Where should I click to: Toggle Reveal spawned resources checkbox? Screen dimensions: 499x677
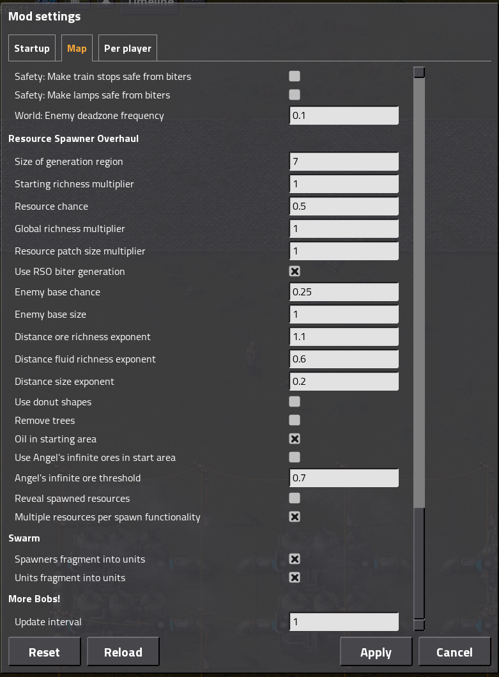pos(295,499)
